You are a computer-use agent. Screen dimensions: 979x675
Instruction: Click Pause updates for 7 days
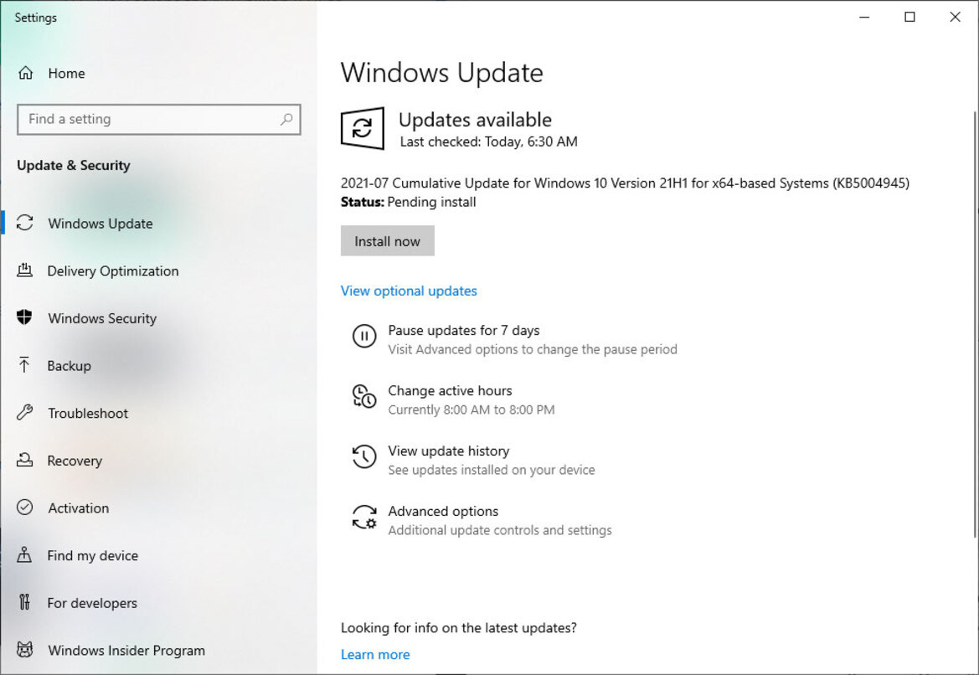point(464,330)
